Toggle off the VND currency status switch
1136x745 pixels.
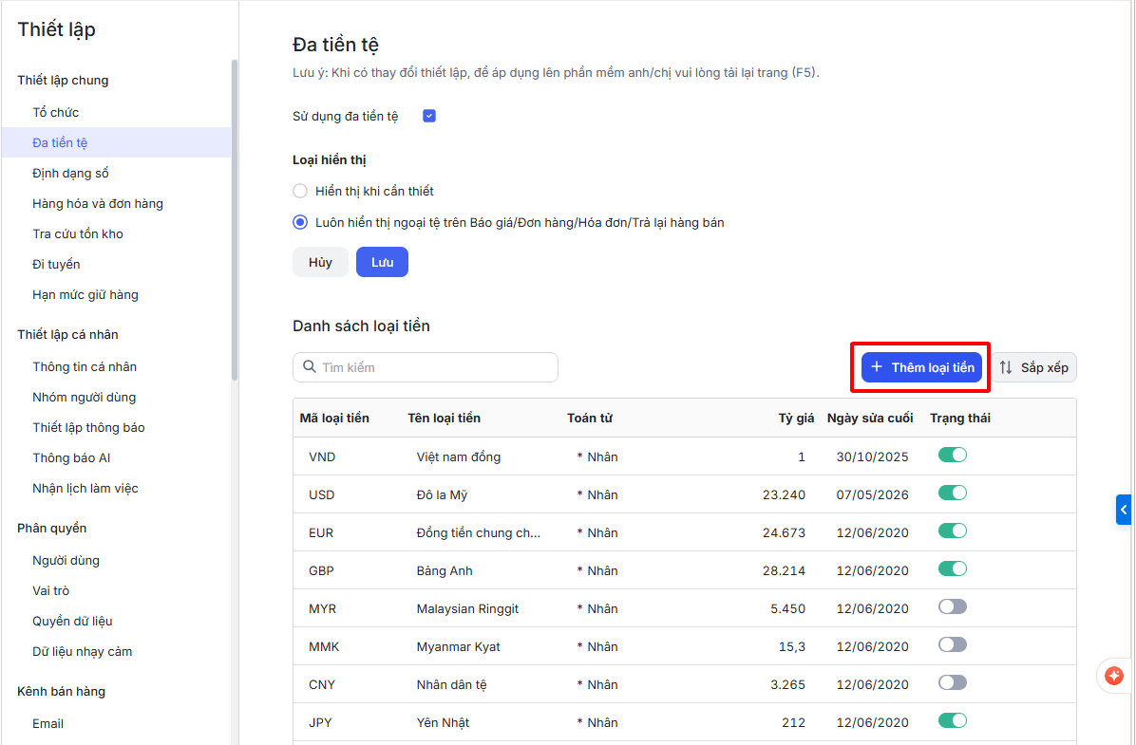click(952, 455)
